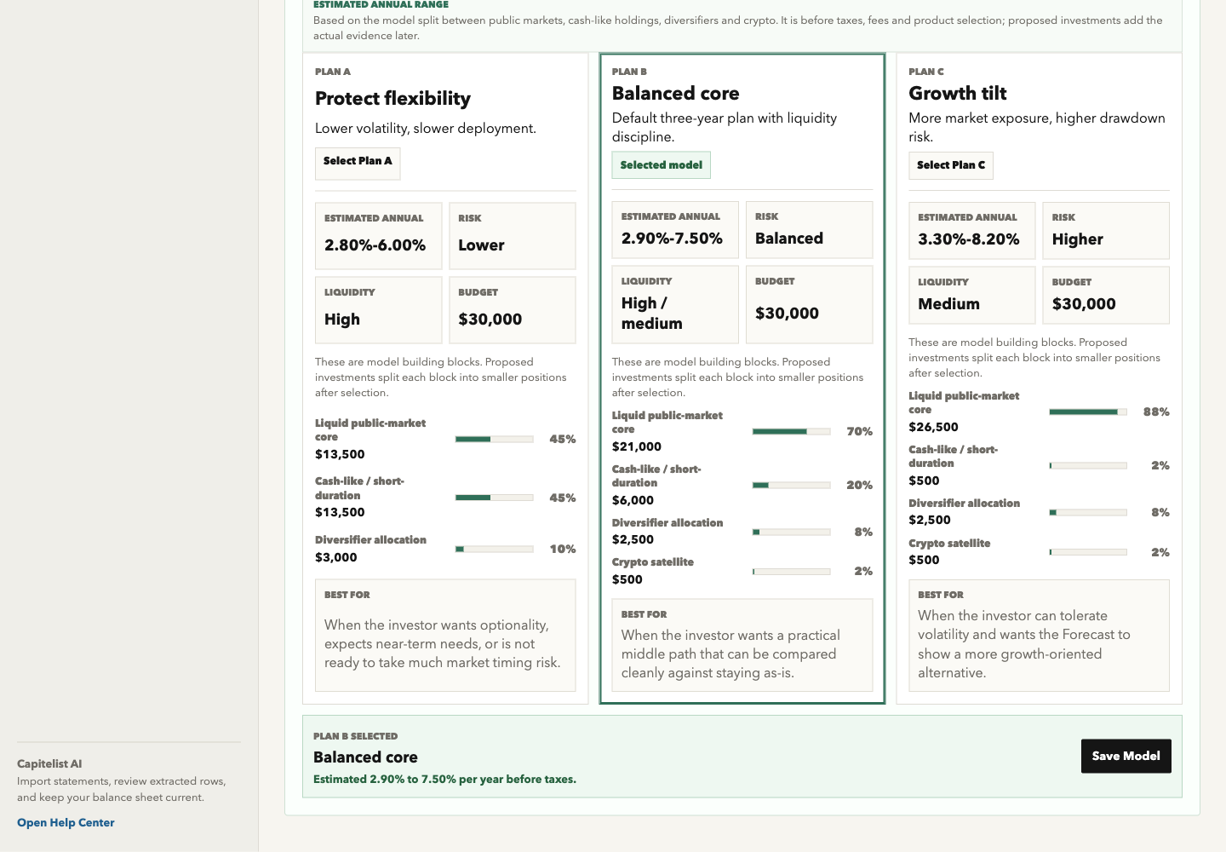The image size is (1226, 852).
Task: Click Plan C's 88% liquid core bar
Action: tap(1088, 412)
